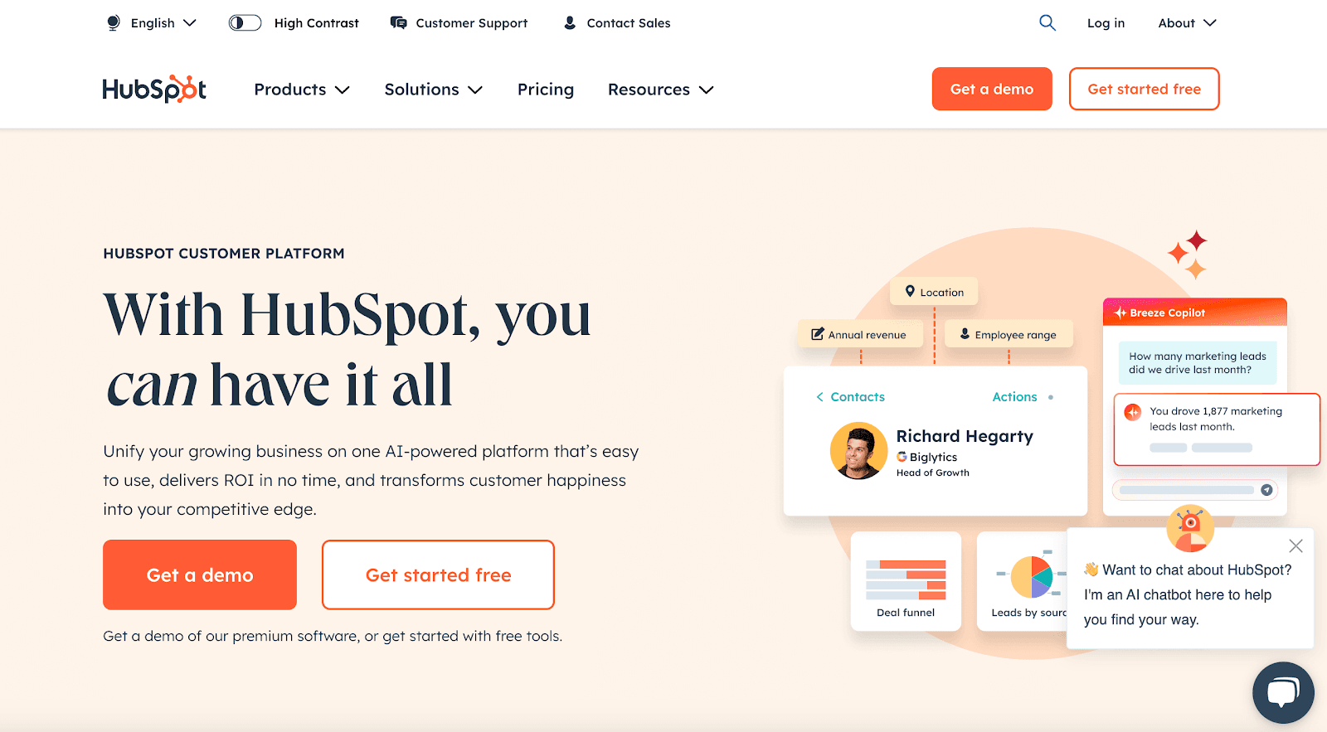Click the 'You drove 1,877 marketing leads' answer

pos(1216,429)
